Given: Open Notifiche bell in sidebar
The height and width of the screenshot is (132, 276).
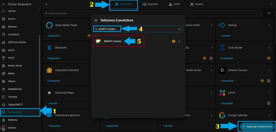Looking at the screenshot, I should tap(20, 120).
